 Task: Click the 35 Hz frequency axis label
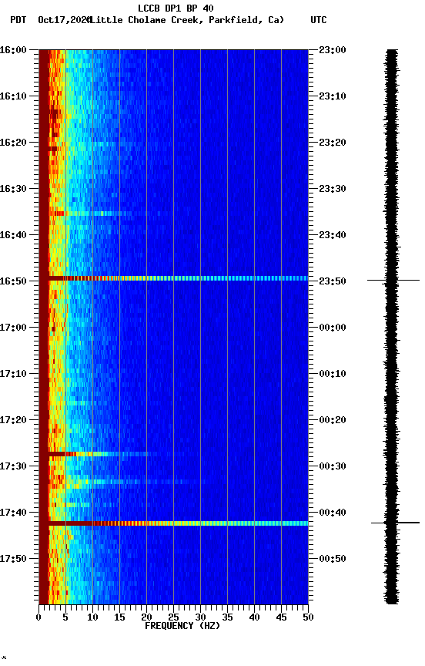tap(227, 617)
